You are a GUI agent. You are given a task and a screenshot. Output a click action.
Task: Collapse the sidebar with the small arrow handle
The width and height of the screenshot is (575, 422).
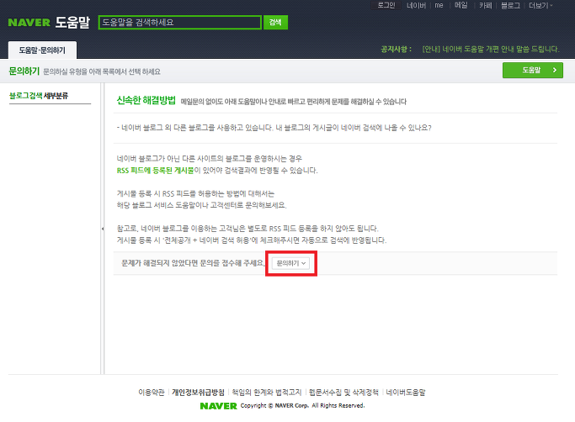point(103,229)
